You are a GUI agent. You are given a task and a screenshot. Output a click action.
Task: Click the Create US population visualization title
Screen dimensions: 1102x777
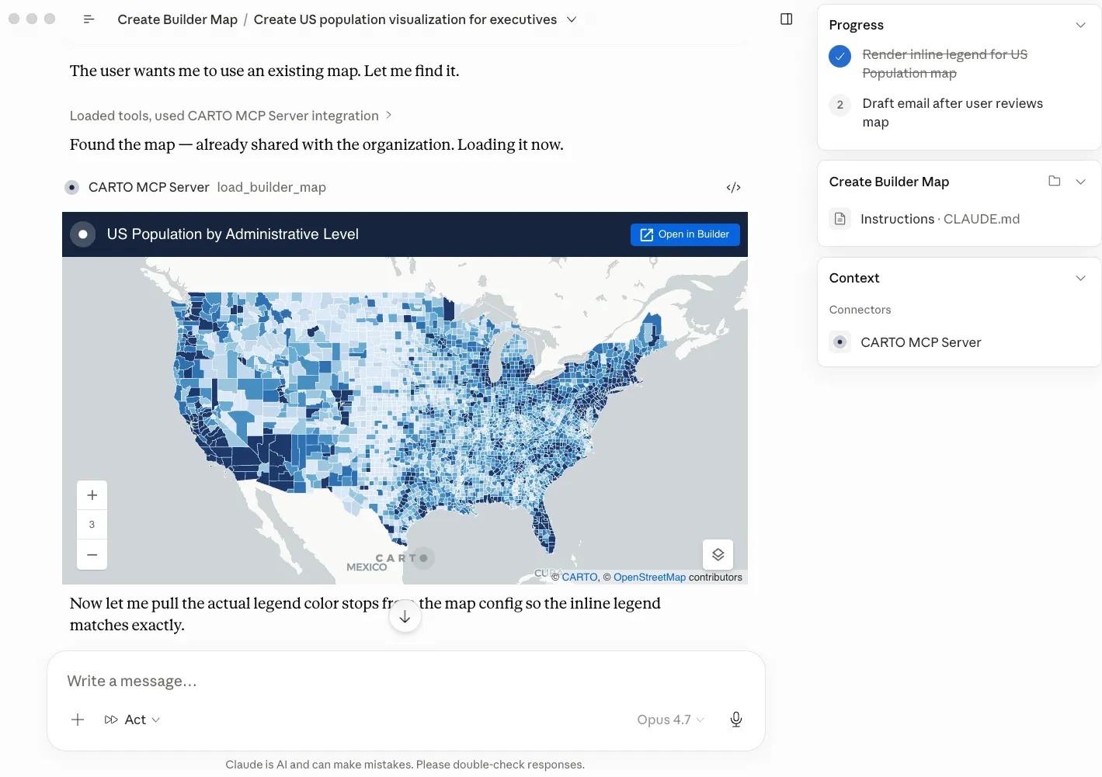[405, 19]
